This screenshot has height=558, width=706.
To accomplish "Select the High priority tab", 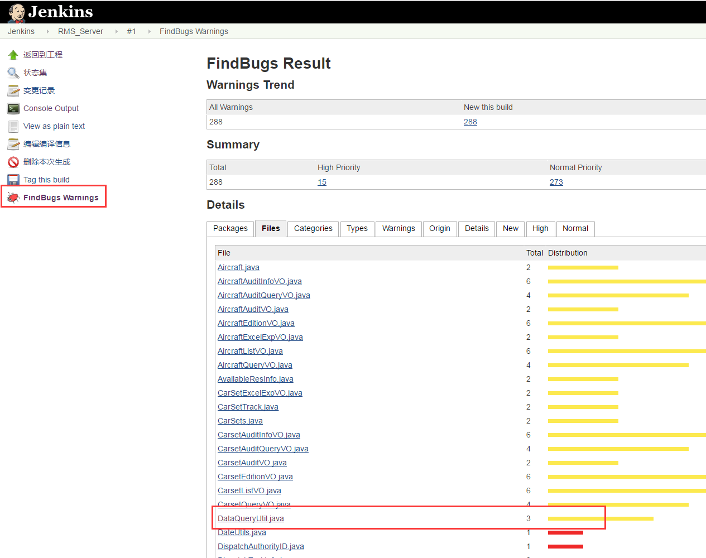I will coord(540,228).
